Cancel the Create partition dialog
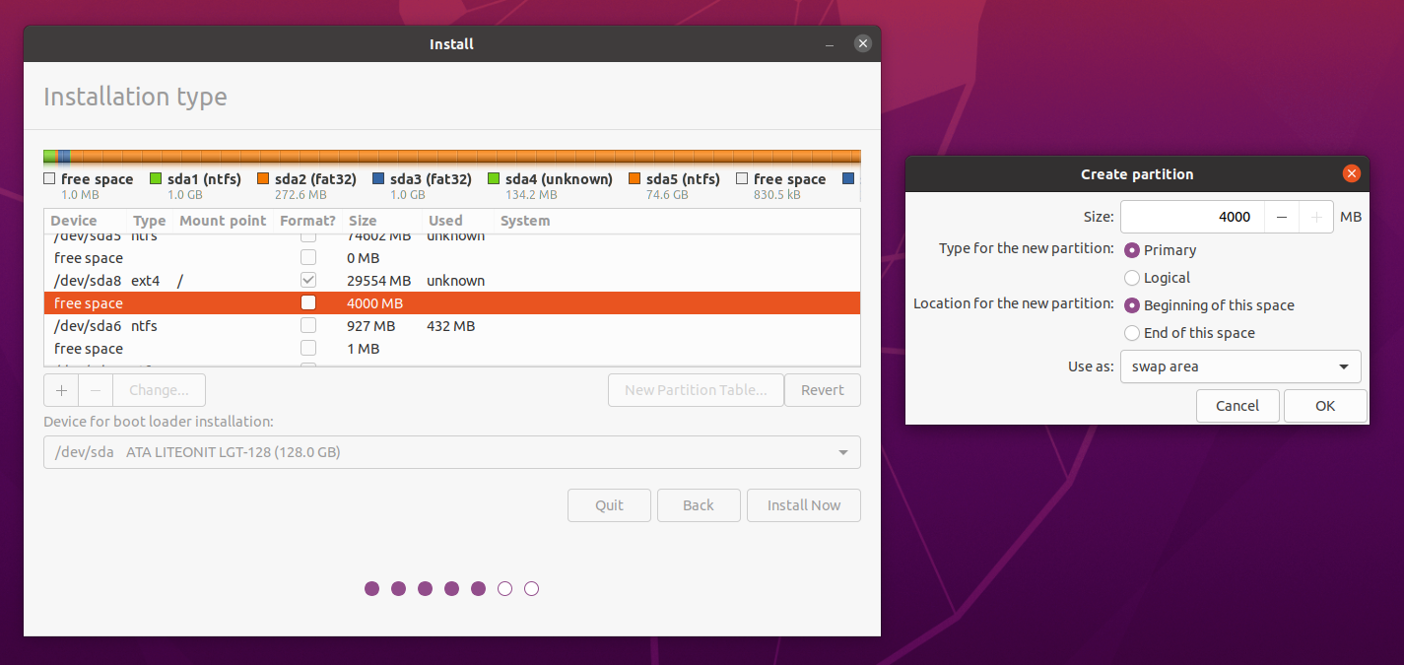Image resolution: width=1404 pixels, height=665 pixels. tap(1237, 406)
